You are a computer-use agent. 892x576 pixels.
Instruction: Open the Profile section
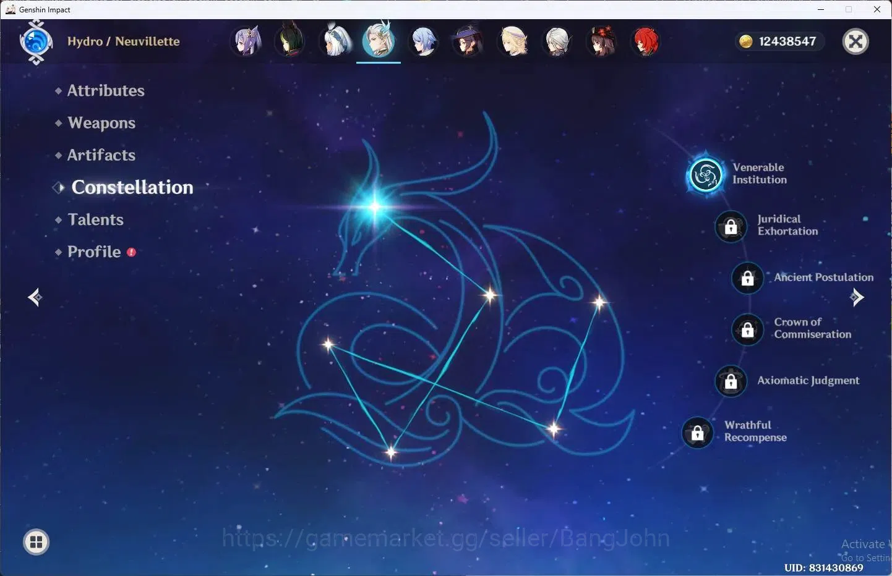coord(94,252)
